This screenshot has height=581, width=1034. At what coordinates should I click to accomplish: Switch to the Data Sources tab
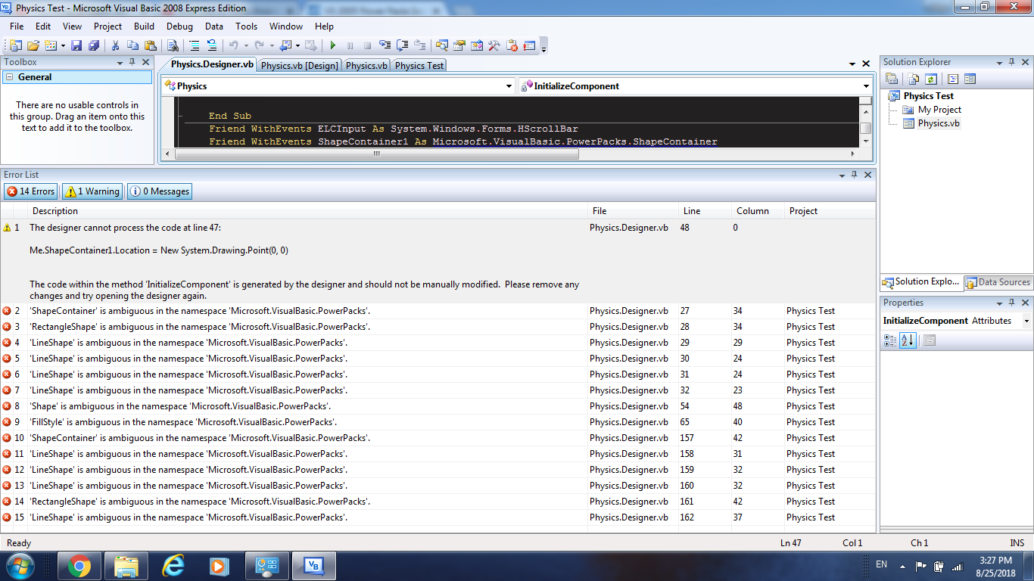tap(997, 282)
